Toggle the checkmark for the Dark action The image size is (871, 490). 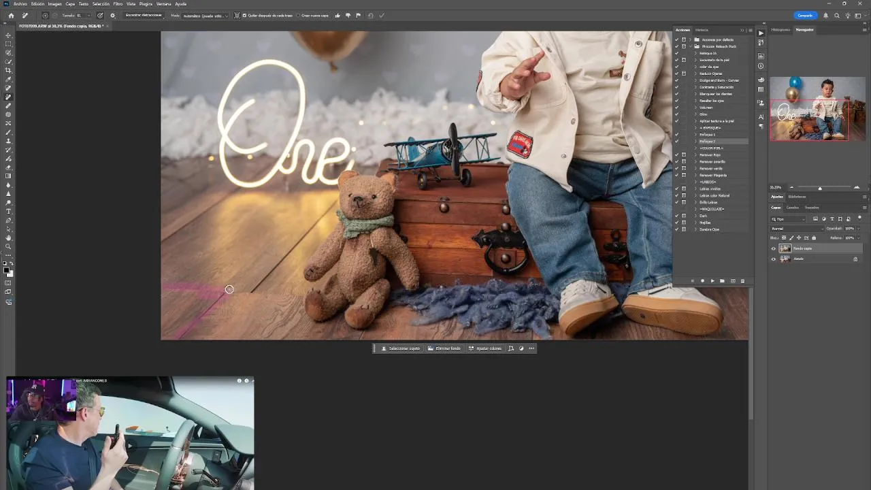(676, 216)
